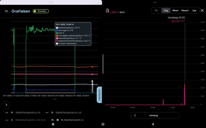Viewport: 206px width, 128px height.
Task: Hide the Buitentemperatuur series with the eye icon
Action: [x=53, y=120]
